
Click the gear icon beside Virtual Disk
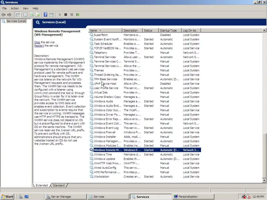92,92
